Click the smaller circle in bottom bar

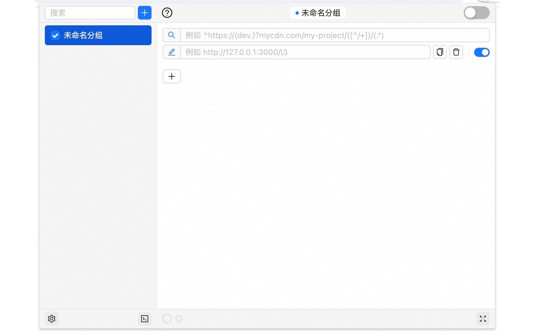(x=179, y=319)
